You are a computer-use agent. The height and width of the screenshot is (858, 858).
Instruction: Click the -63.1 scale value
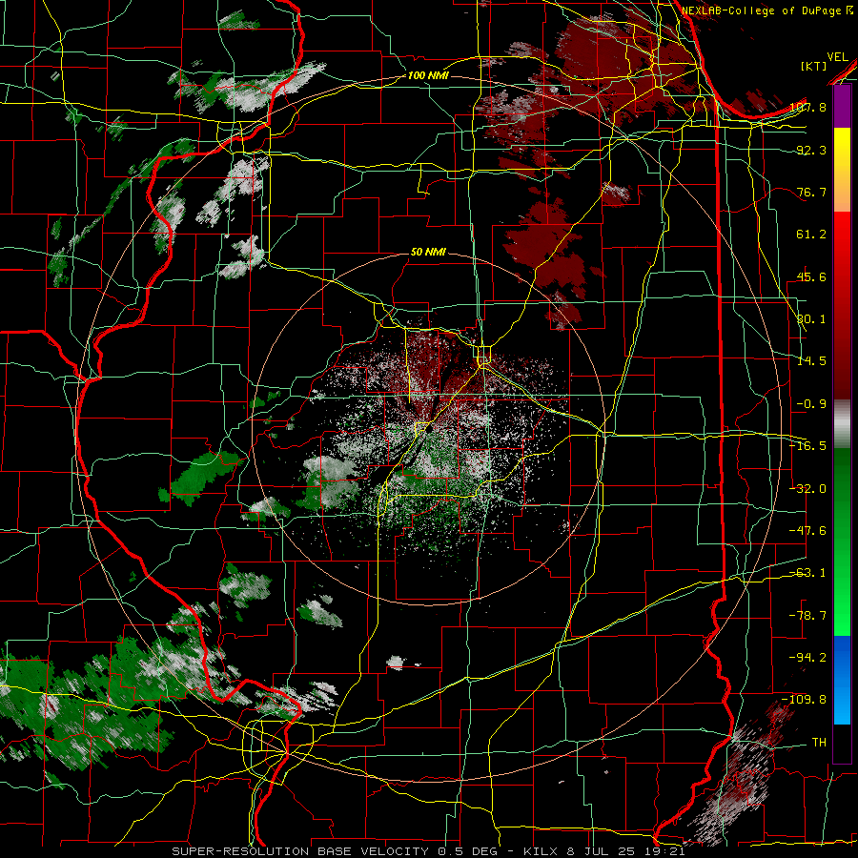pyautogui.click(x=807, y=573)
